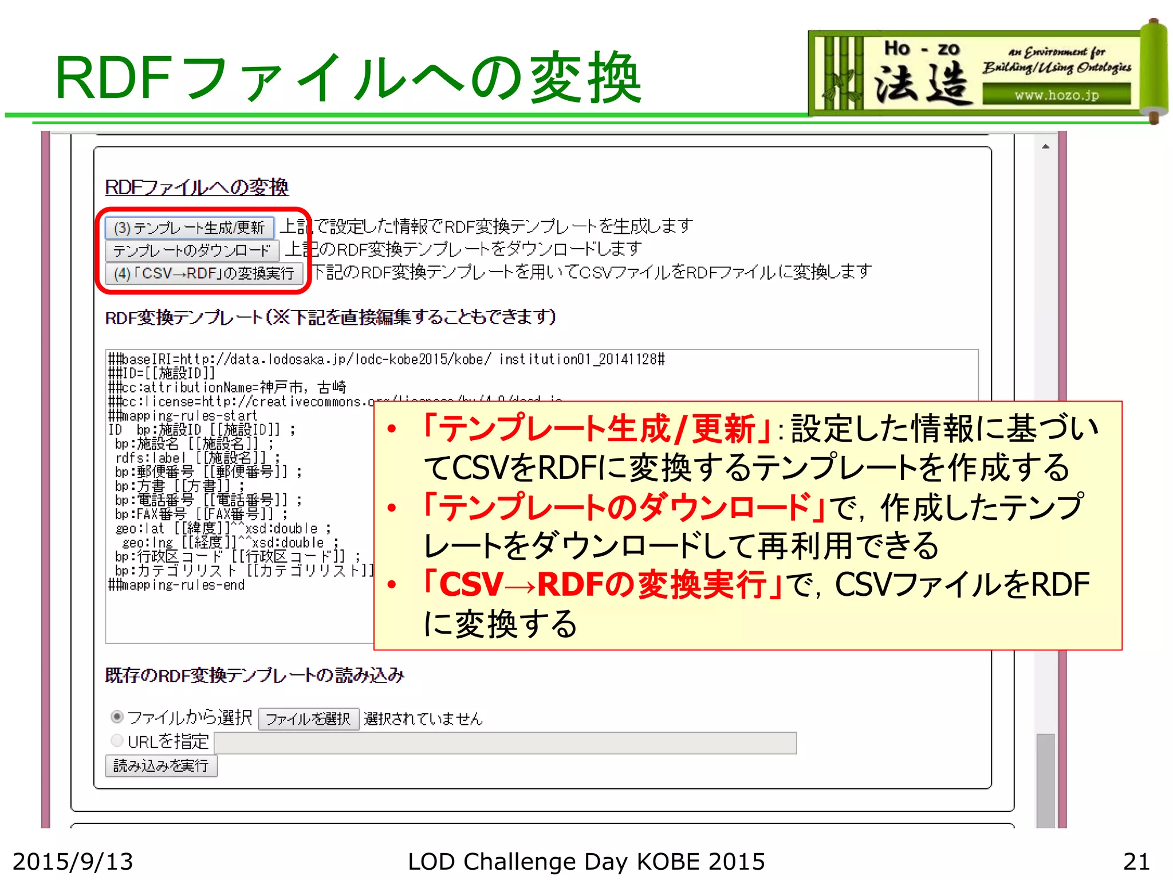Click the ##cc:attributionName line
The width and height of the screenshot is (1173, 880).
(x=227, y=387)
